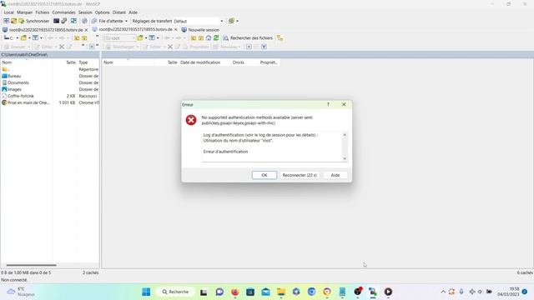Close the second root@ session tab
The height and width of the screenshot is (300, 534).
[176, 30]
